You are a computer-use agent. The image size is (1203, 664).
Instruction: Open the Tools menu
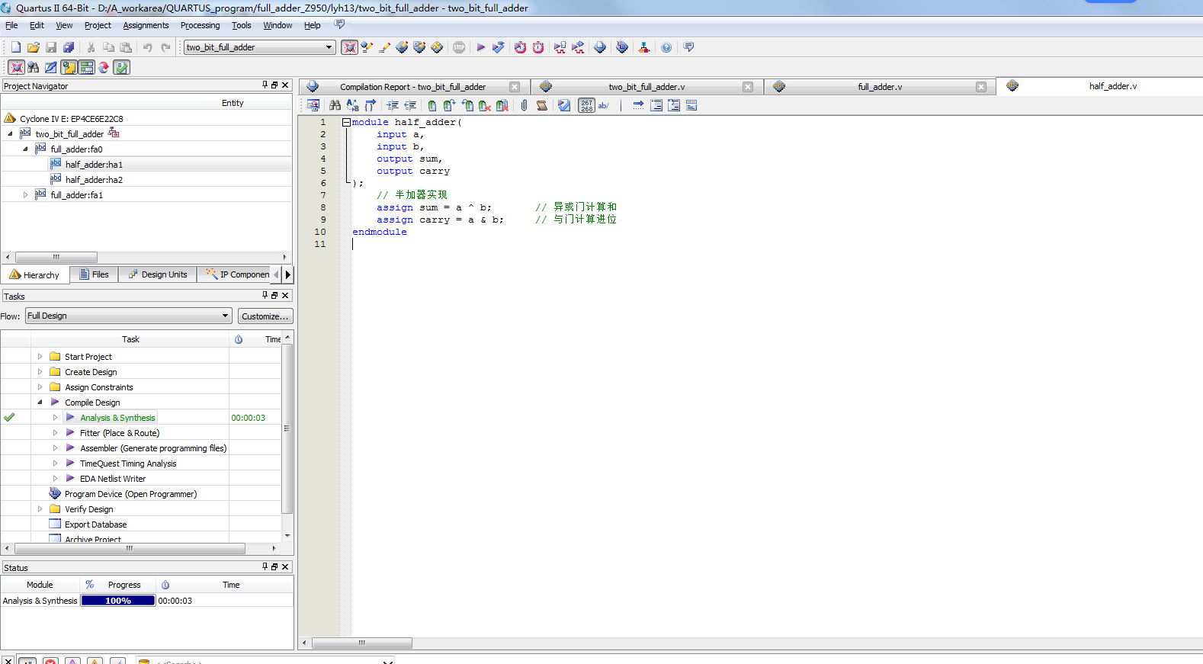241,25
